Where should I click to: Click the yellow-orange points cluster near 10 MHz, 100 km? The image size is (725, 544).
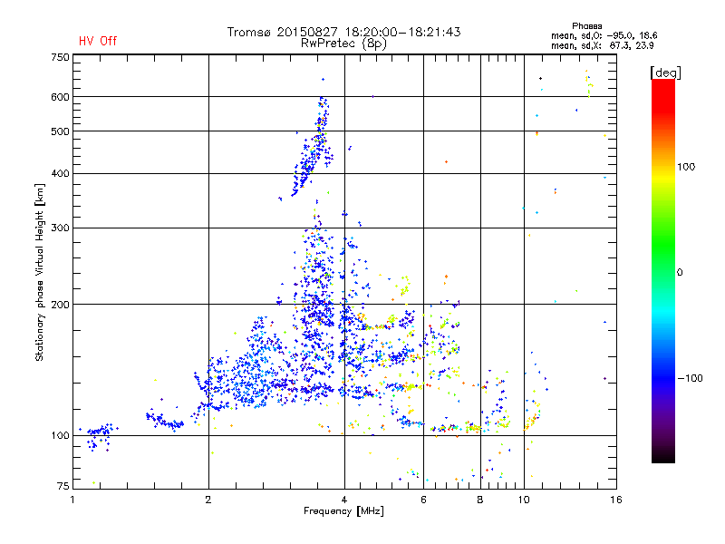[x=532, y=416]
